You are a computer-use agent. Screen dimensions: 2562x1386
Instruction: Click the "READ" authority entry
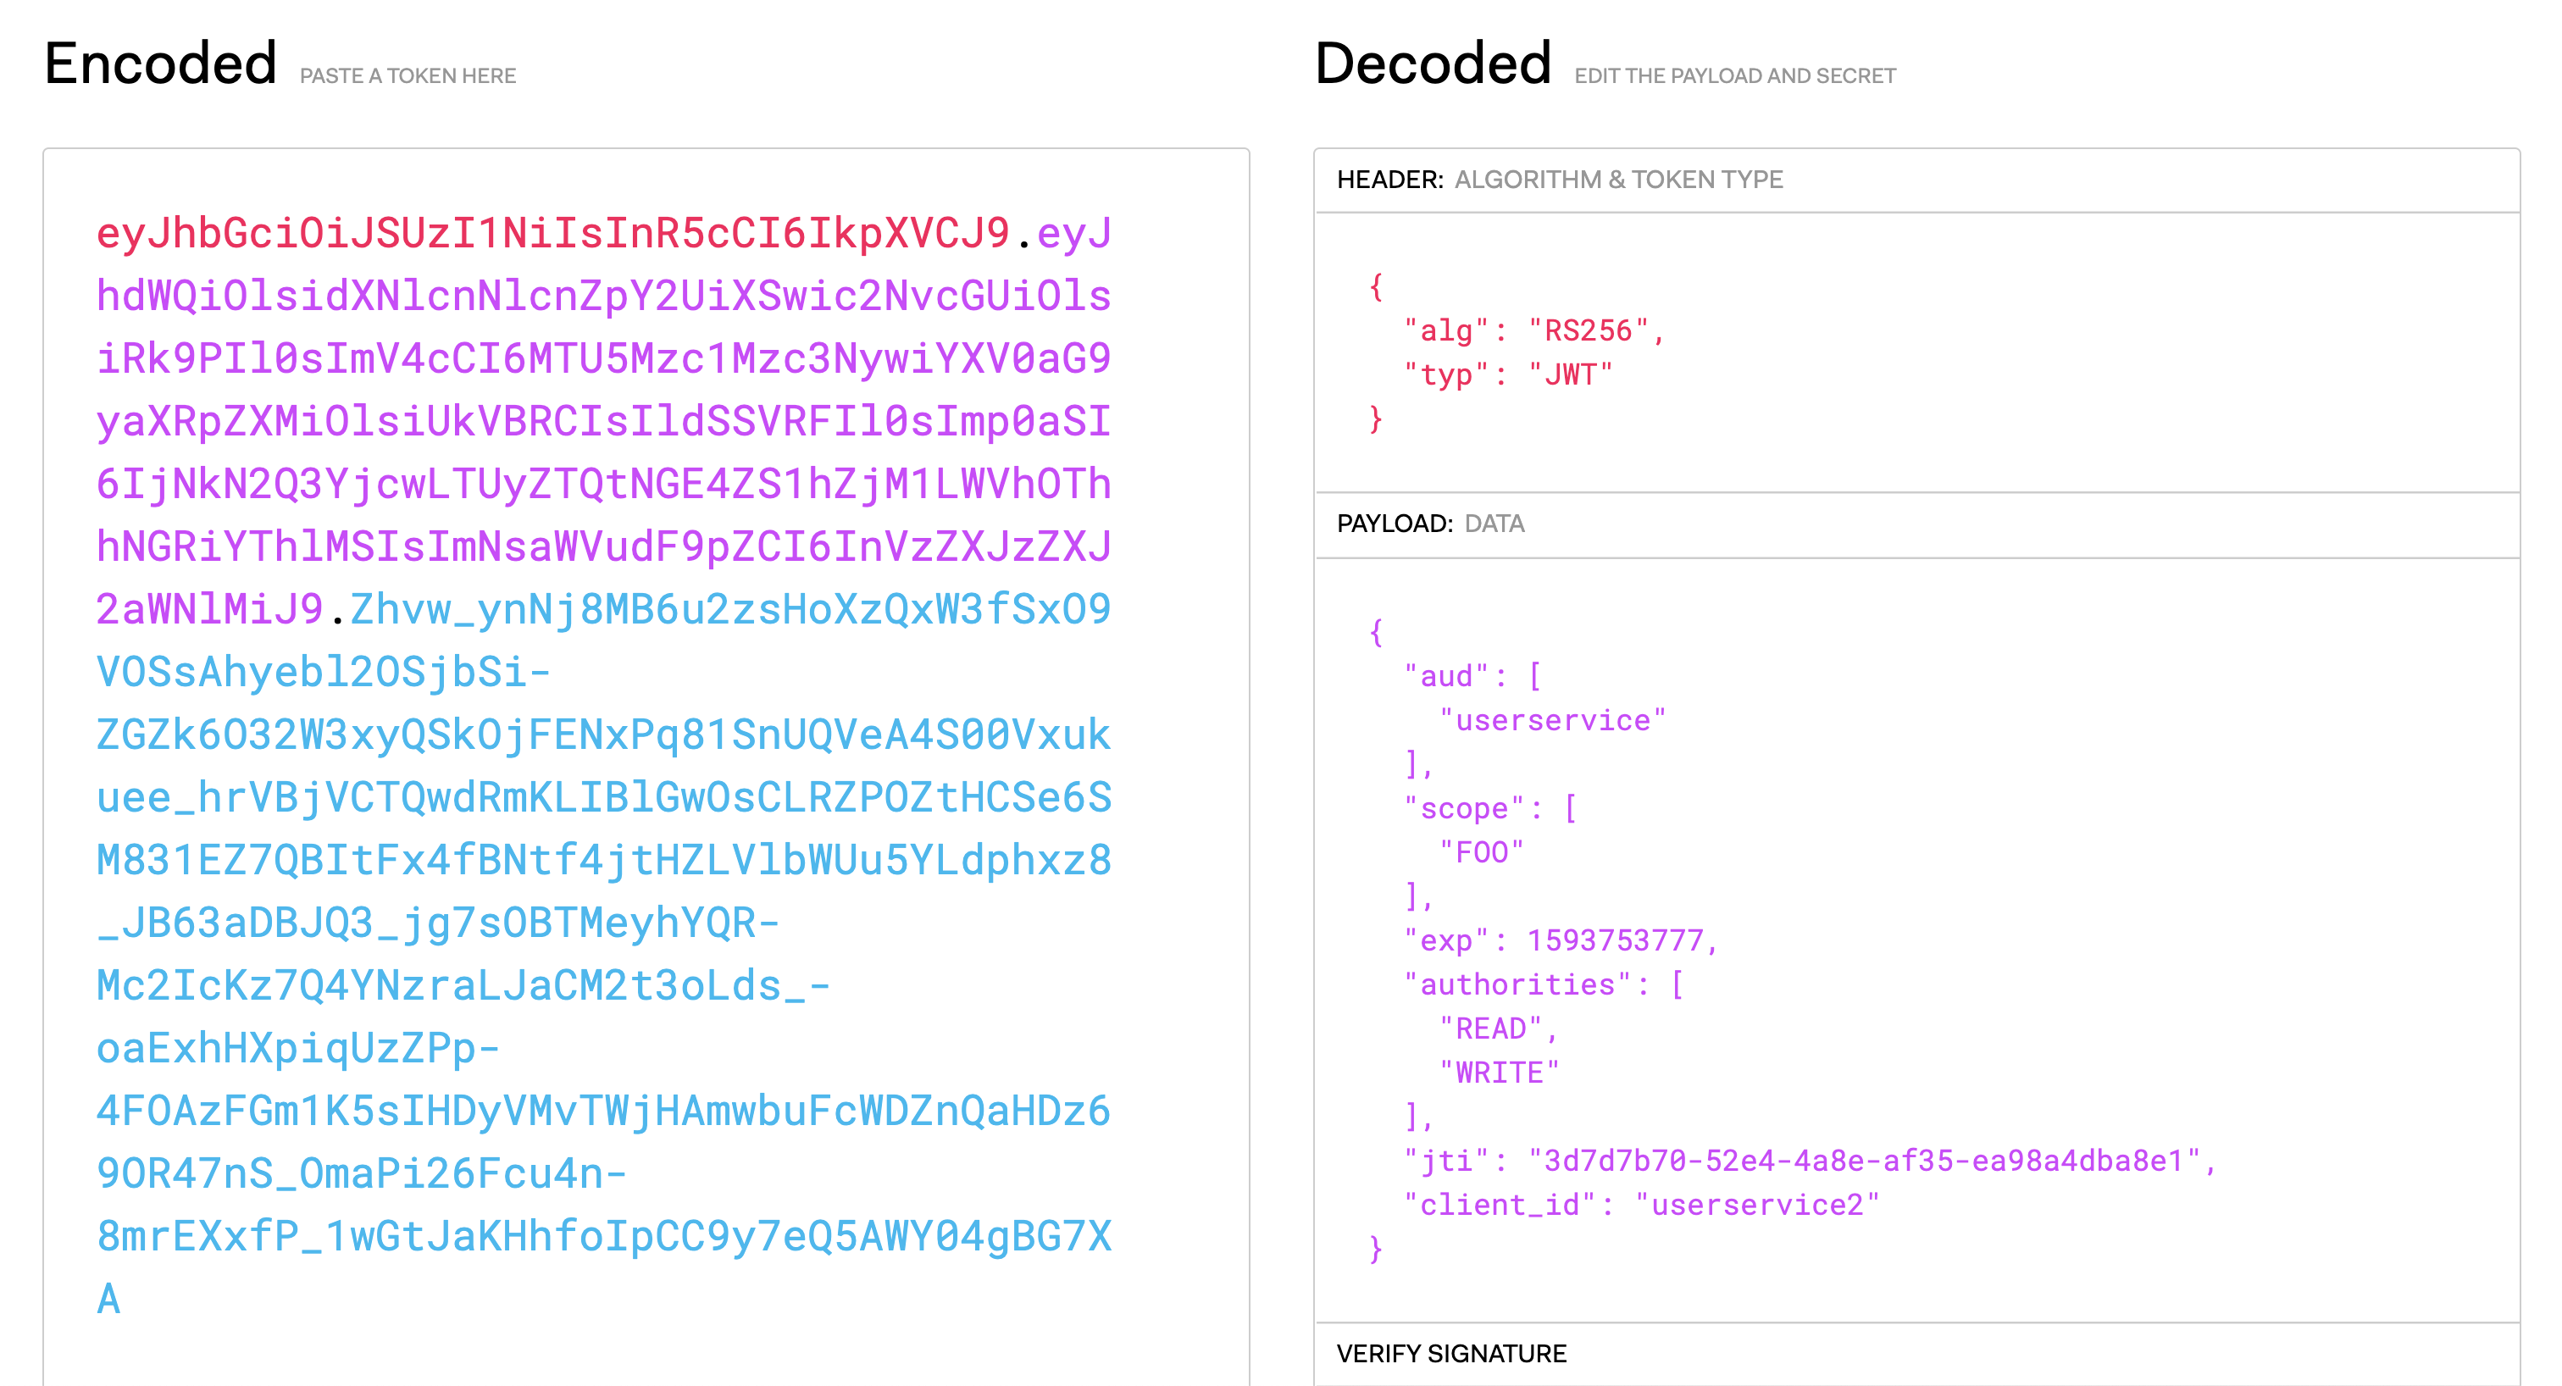1490,1029
